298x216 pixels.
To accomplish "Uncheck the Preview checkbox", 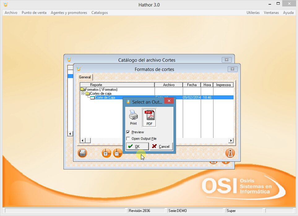I will (x=128, y=132).
